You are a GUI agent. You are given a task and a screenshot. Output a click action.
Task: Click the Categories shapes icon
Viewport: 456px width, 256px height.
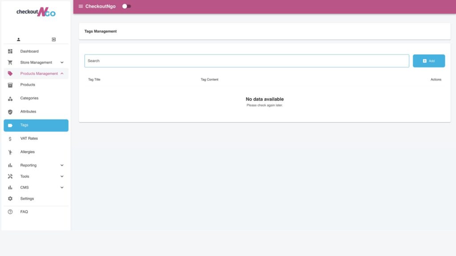10,98
